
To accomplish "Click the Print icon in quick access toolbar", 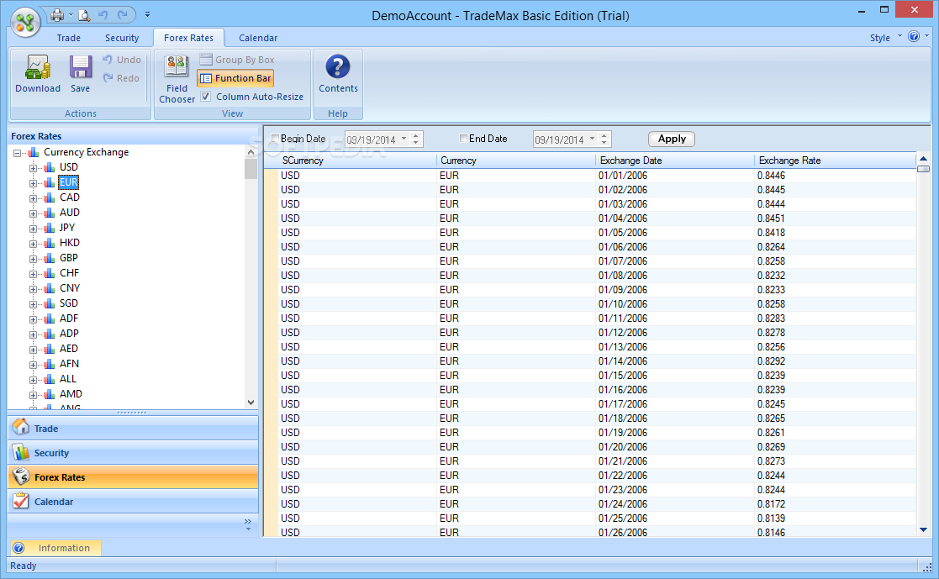I will click(x=57, y=15).
